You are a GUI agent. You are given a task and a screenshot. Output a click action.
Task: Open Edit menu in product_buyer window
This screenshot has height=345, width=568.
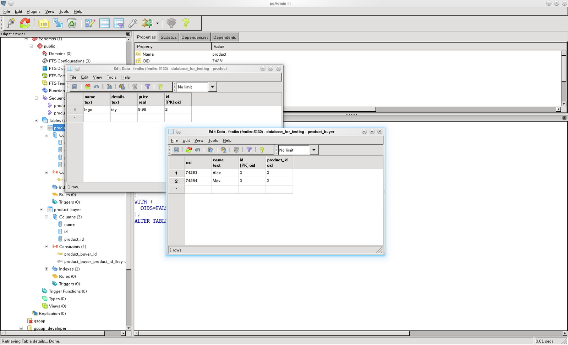186,140
